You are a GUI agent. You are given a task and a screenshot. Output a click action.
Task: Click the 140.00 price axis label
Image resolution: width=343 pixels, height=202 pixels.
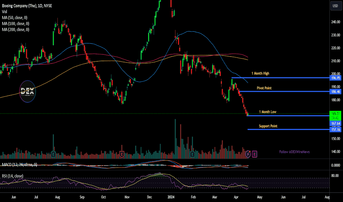pyautogui.click(x=336, y=152)
